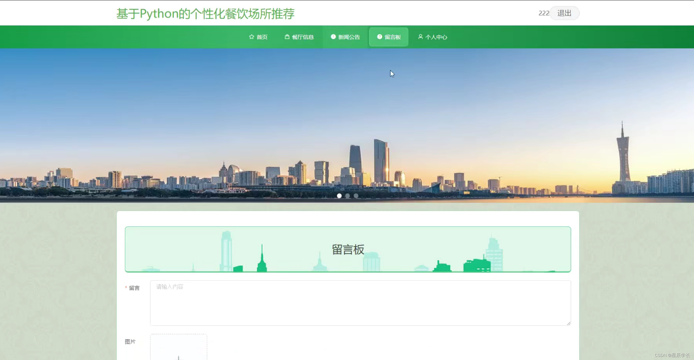Click the exclamation icon beside 新闻公告

coord(333,37)
